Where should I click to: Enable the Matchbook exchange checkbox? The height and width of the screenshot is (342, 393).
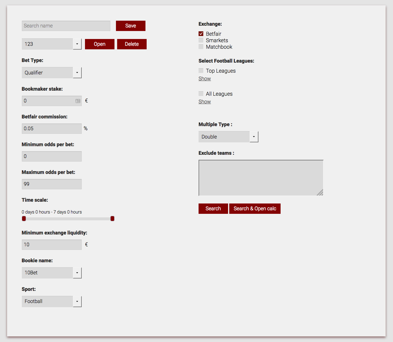pos(201,47)
